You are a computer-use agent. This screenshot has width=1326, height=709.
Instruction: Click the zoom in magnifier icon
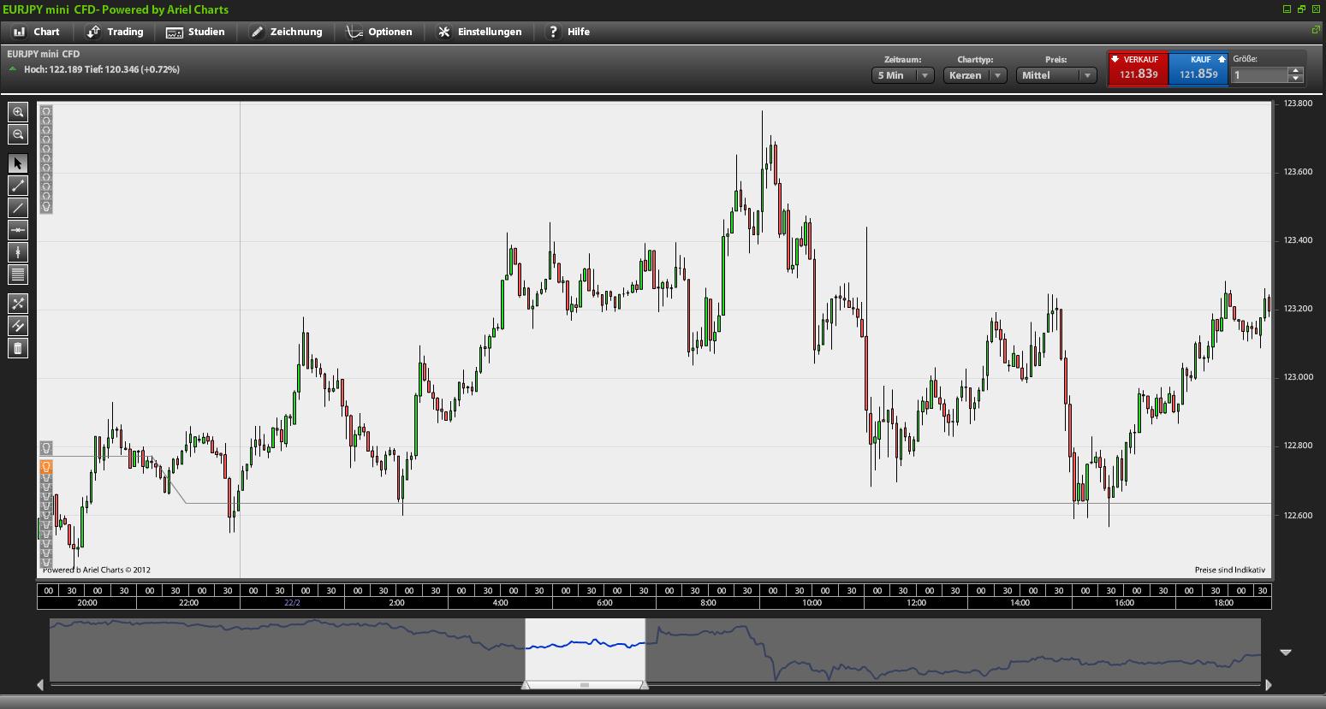point(18,112)
